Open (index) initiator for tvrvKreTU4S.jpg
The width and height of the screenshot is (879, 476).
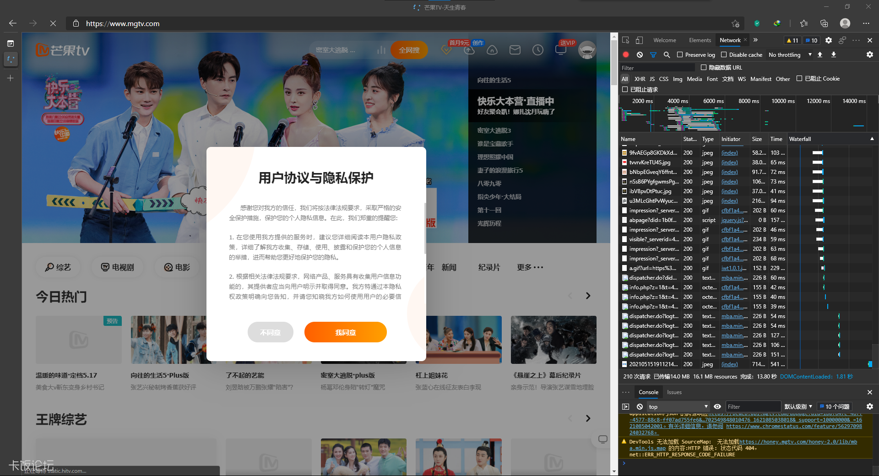click(x=729, y=162)
